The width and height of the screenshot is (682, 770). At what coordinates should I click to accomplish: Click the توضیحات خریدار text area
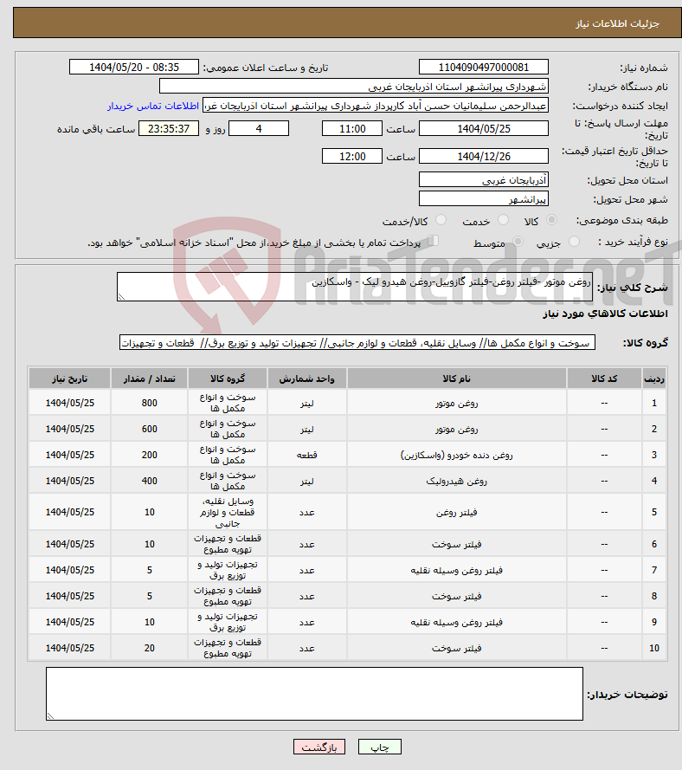(x=314, y=694)
